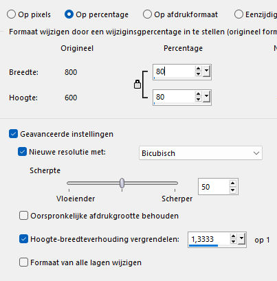Click the Scherpte slider handle
This screenshot has height=281, width=277.
tap(122, 183)
